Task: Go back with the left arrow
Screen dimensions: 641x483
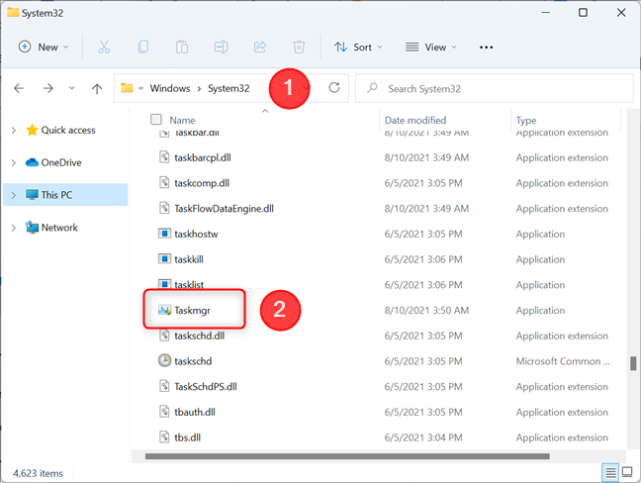Action: coord(19,88)
